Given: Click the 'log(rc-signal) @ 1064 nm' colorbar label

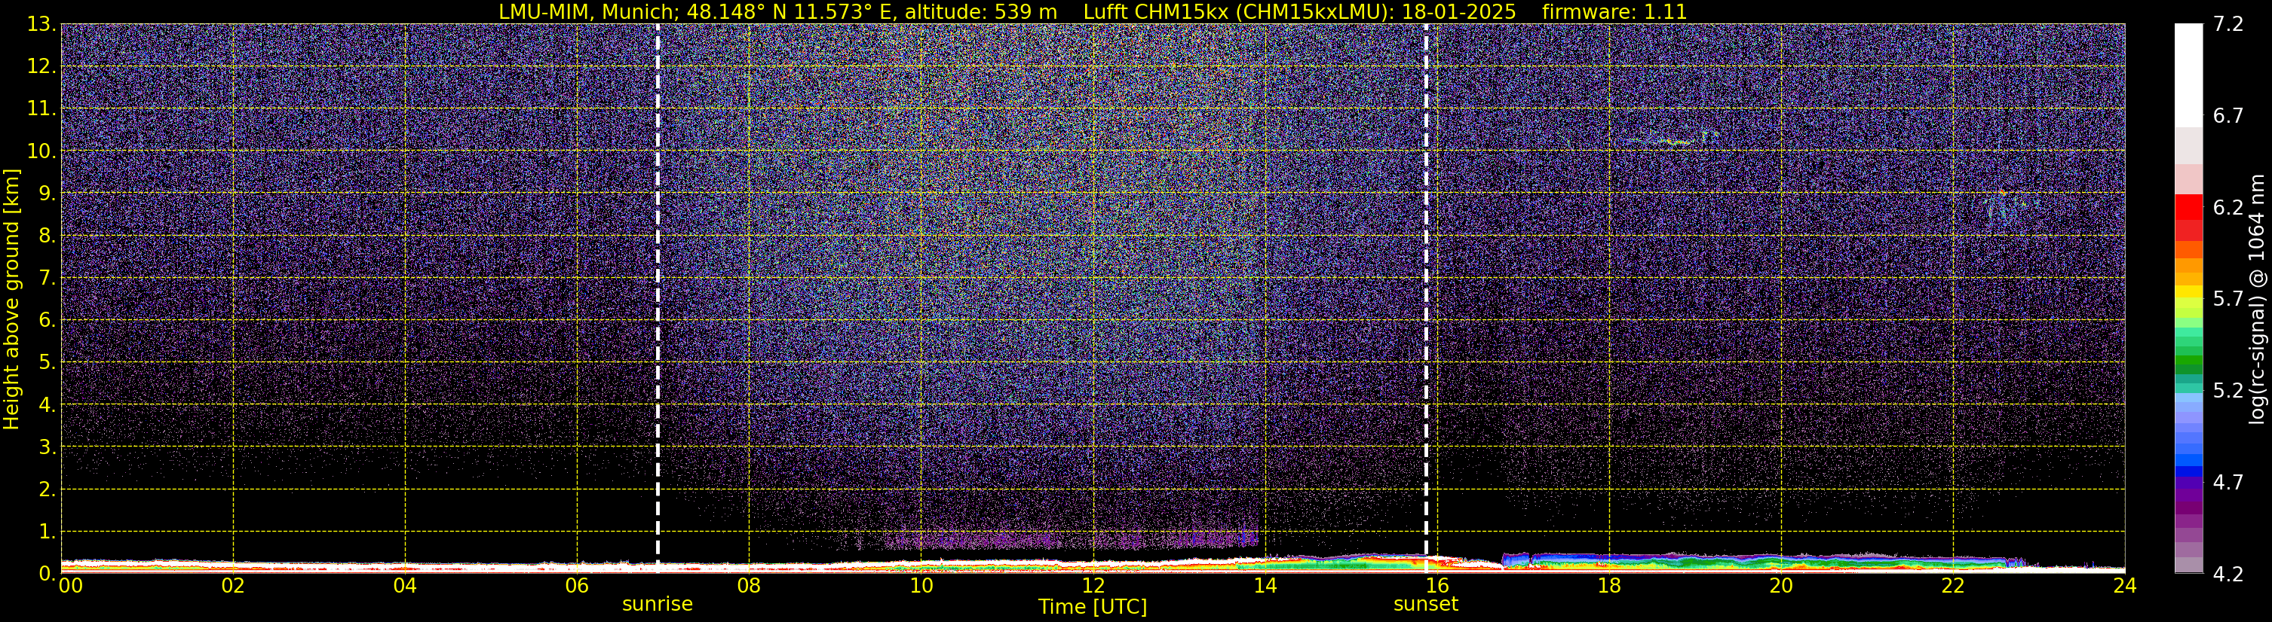Looking at the screenshot, I should [2256, 300].
